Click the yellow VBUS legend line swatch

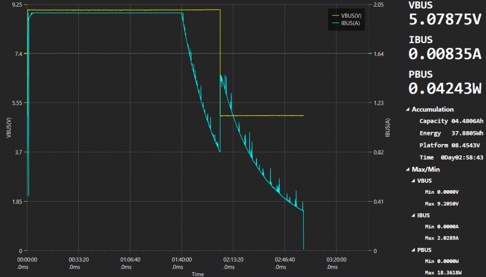pos(336,15)
